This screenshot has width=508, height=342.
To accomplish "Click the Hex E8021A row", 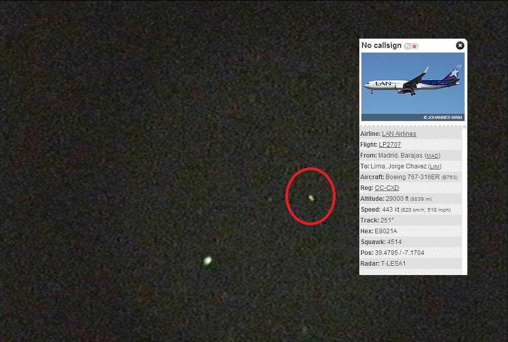I will pos(410,231).
